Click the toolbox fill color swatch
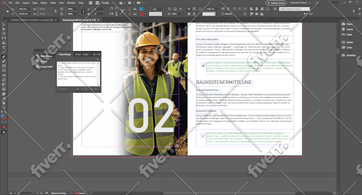 point(3,116)
